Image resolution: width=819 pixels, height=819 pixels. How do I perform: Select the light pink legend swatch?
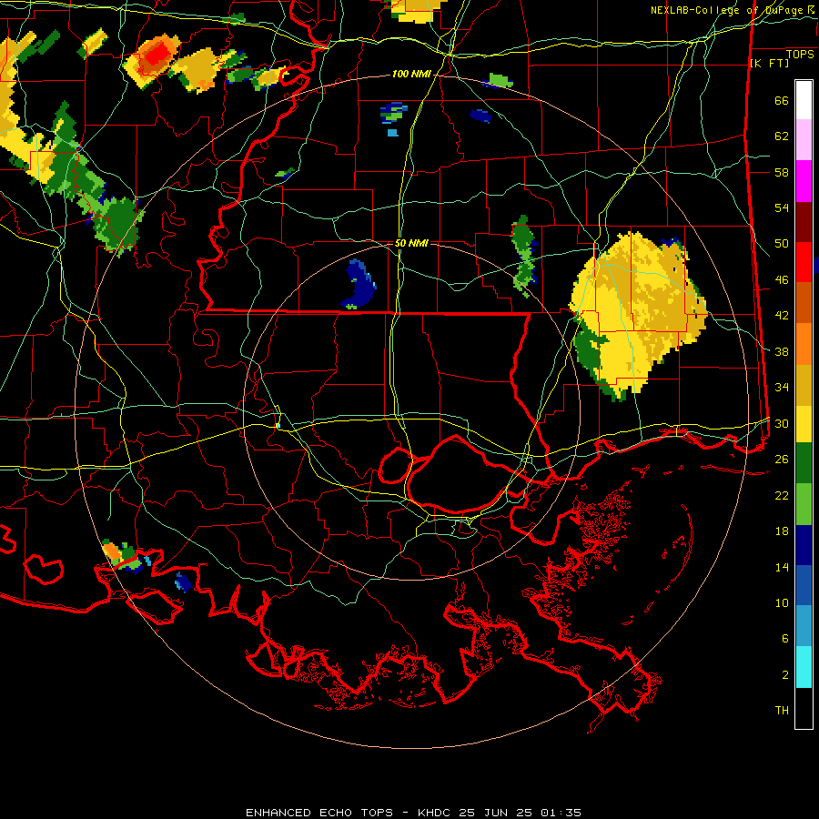coord(804,140)
